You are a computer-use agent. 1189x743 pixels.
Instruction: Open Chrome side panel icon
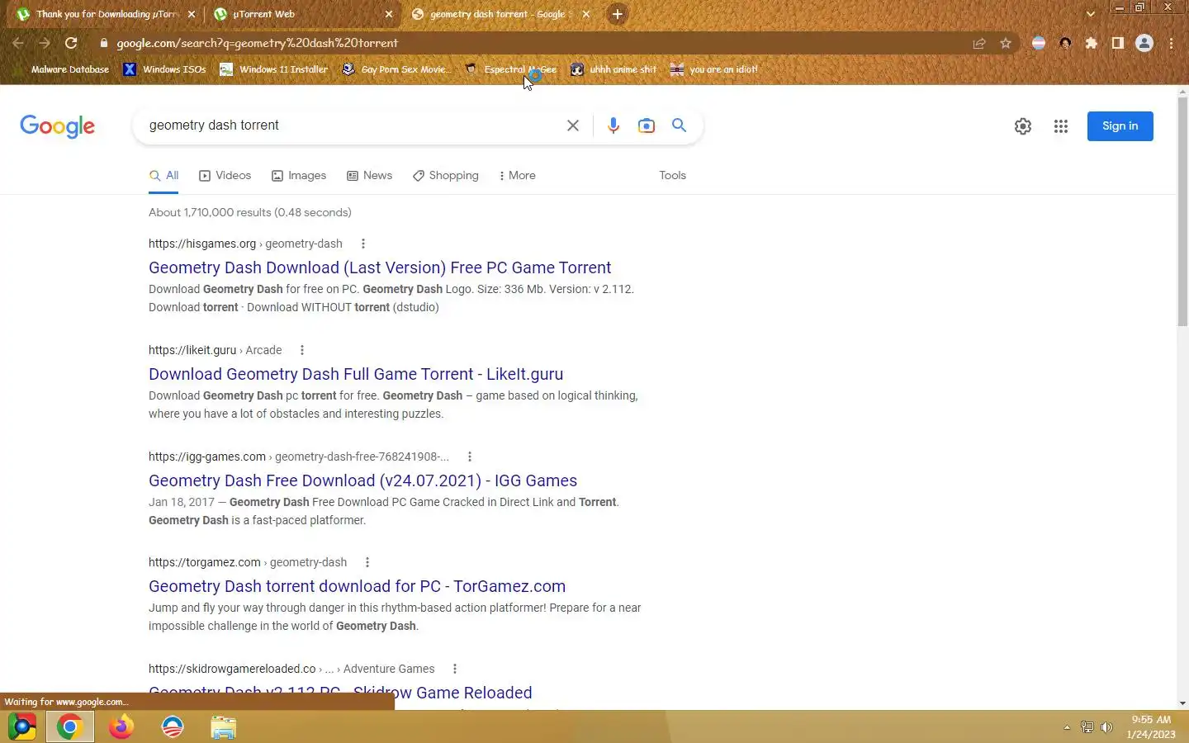1117,43
